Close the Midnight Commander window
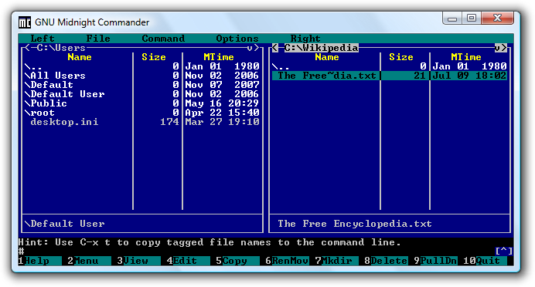 [497, 19]
